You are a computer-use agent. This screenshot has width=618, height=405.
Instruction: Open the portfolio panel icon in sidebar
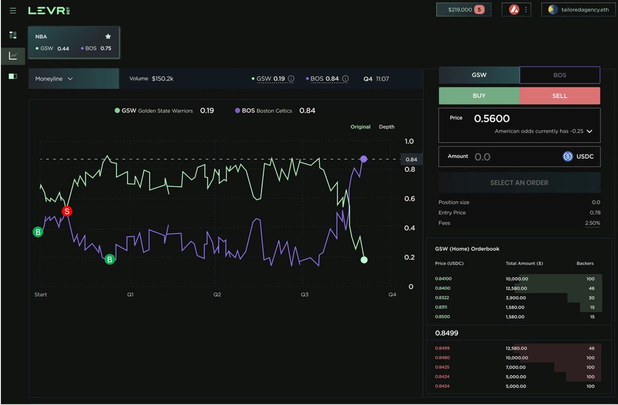pos(13,76)
